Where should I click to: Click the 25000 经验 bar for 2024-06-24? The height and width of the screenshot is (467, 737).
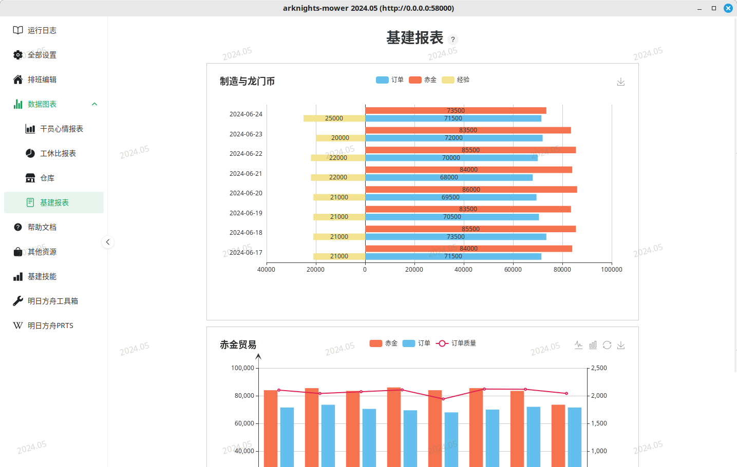pos(334,118)
